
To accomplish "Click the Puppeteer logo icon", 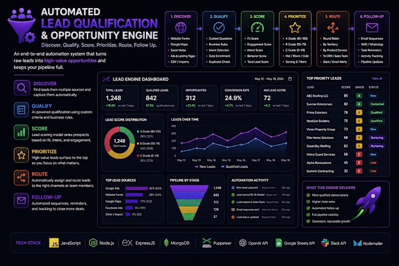I will coord(206,243).
